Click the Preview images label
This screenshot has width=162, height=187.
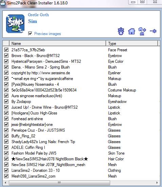[x=47, y=34]
